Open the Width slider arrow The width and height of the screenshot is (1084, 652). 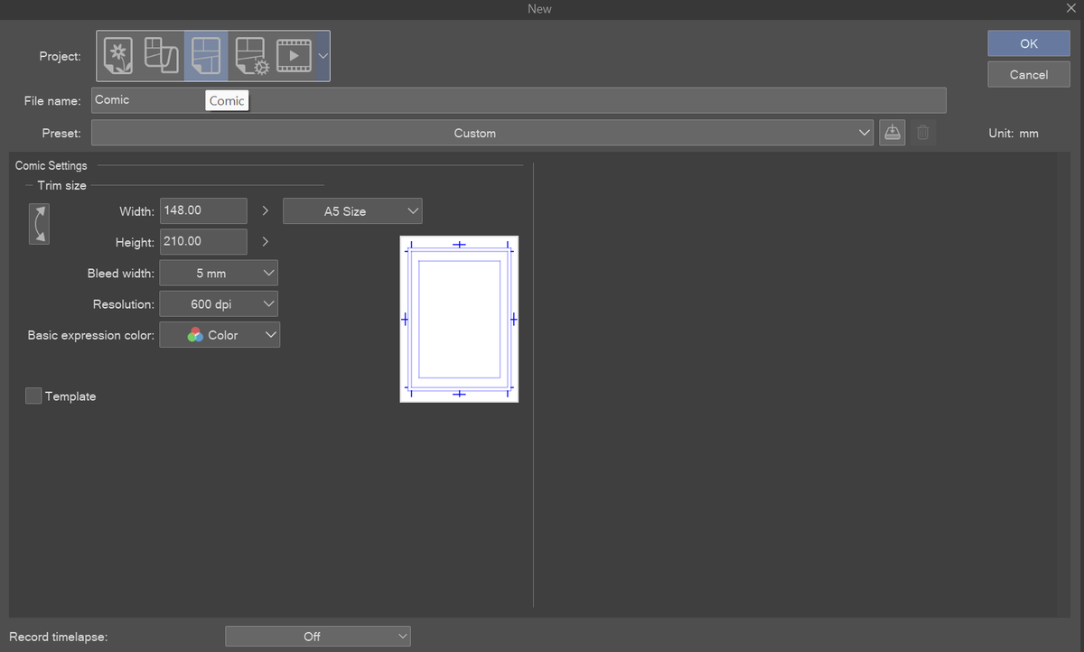pos(265,210)
